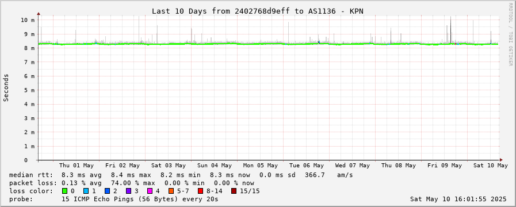Image resolution: width=516 pixels, height=207 pixels.
Task: Click the Fri 09 May axis label
Action: [445, 166]
